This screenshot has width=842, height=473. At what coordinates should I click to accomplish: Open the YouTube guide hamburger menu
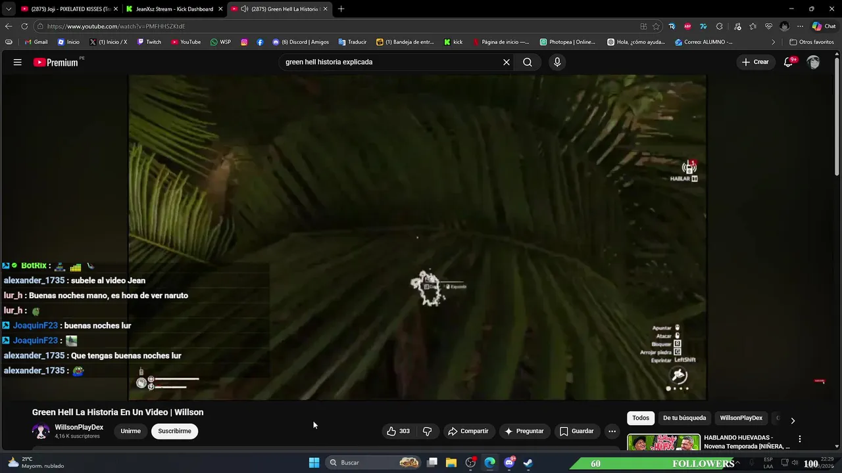coord(18,62)
